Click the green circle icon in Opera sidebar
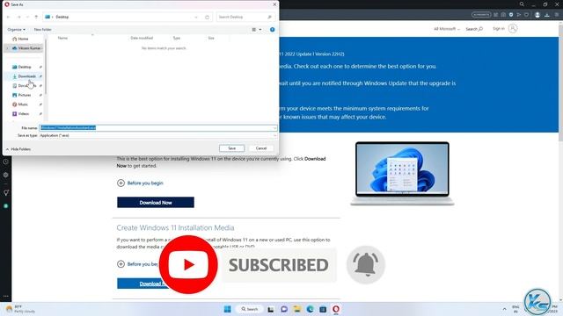Screen dimensions: 563x316 (6, 206)
